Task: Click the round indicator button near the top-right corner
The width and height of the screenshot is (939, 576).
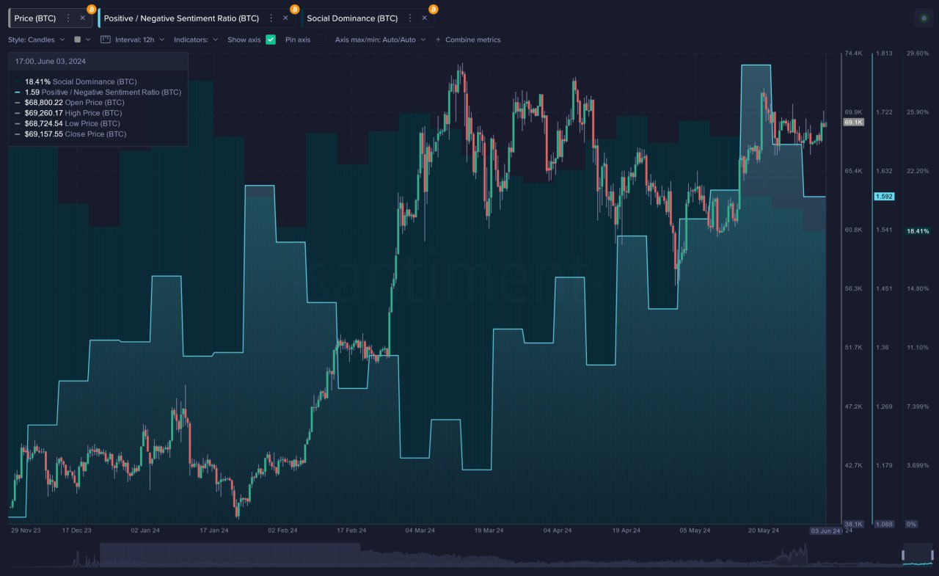Action: coord(924,18)
